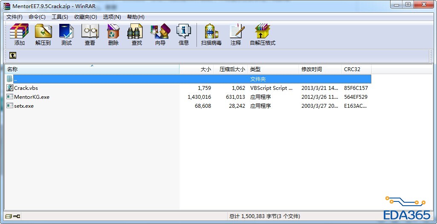Click the up one level arrow icon
437x224 pixels.
point(13,55)
